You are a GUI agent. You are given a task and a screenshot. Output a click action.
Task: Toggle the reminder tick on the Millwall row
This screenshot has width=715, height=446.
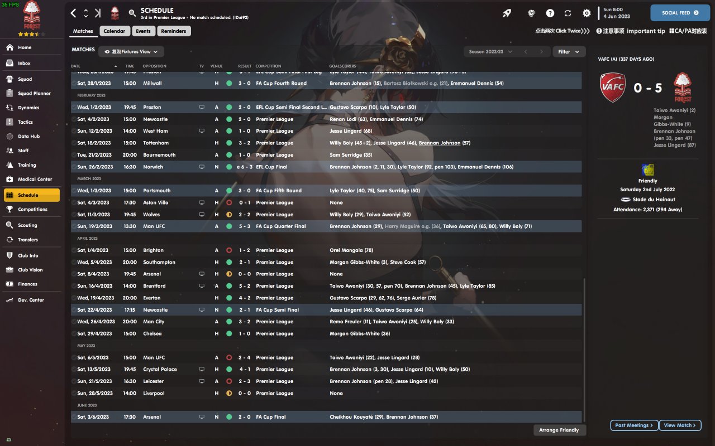coord(74,83)
